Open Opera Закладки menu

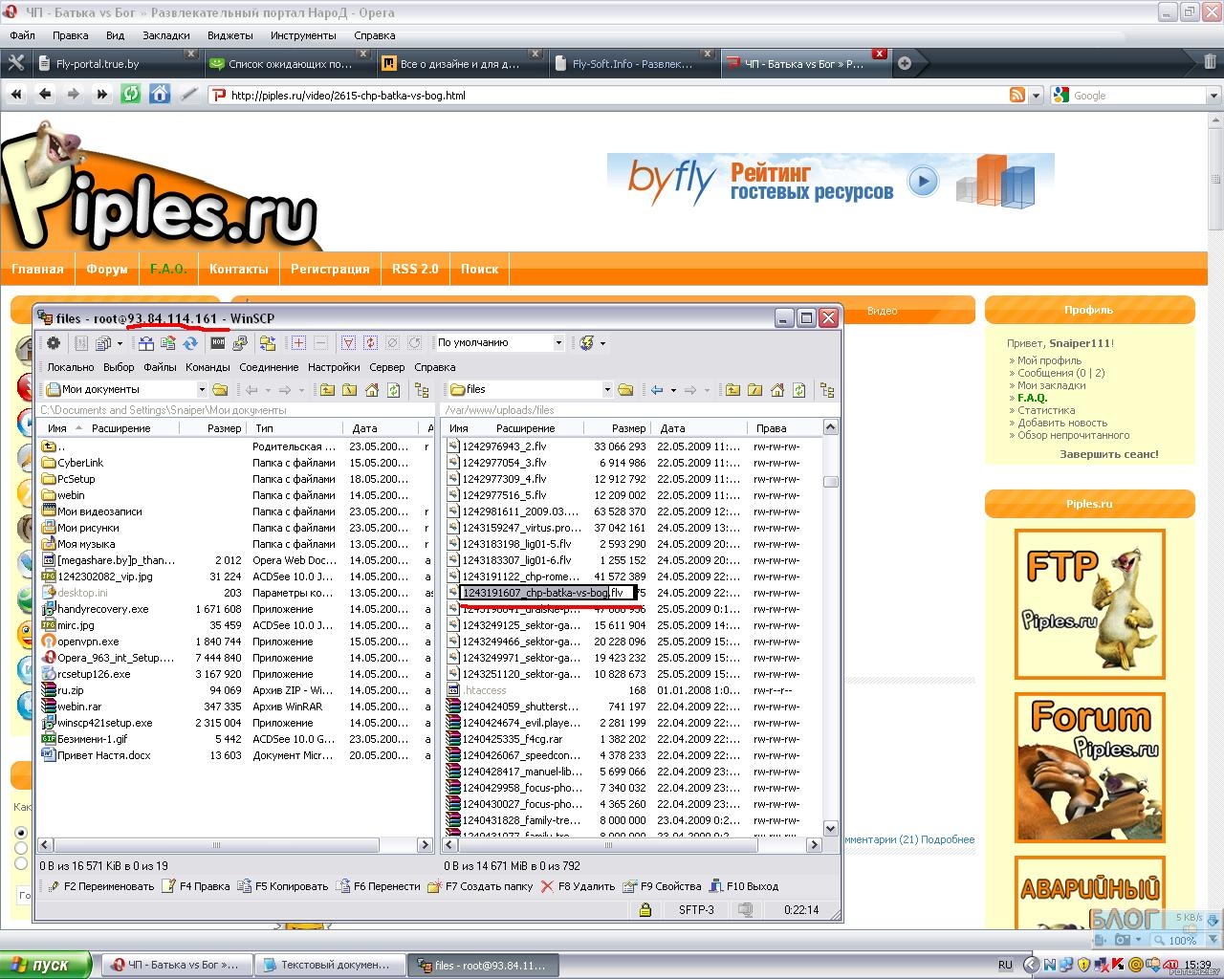(x=166, y=35)
